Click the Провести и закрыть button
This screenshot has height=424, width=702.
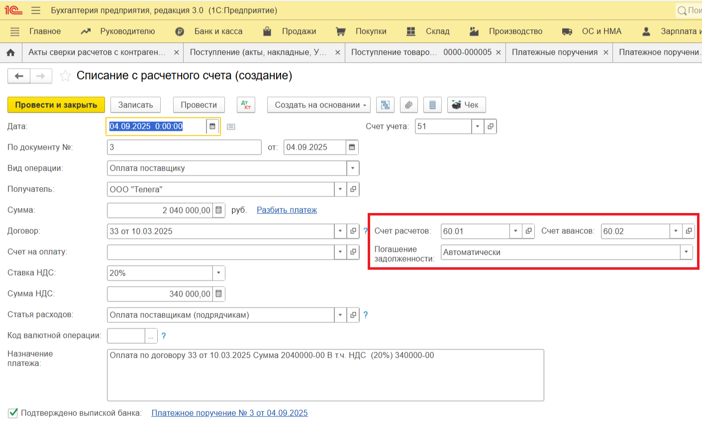tap(56, 105)
